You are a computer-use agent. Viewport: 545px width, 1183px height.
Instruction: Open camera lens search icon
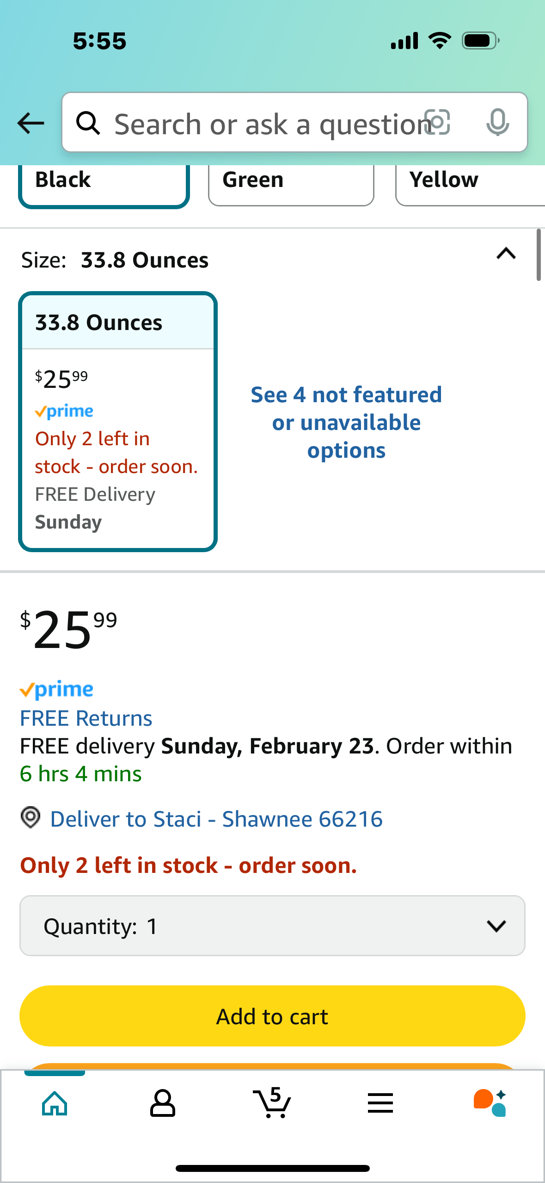coord(437,123)
